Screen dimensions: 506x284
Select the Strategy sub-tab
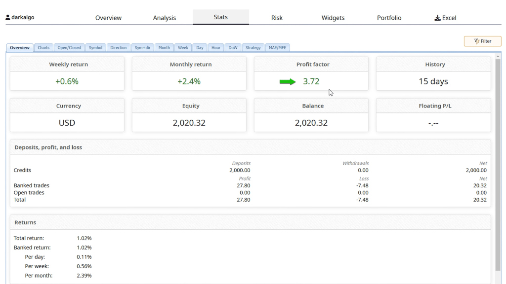pyautogui.click(x=253, y=48)
